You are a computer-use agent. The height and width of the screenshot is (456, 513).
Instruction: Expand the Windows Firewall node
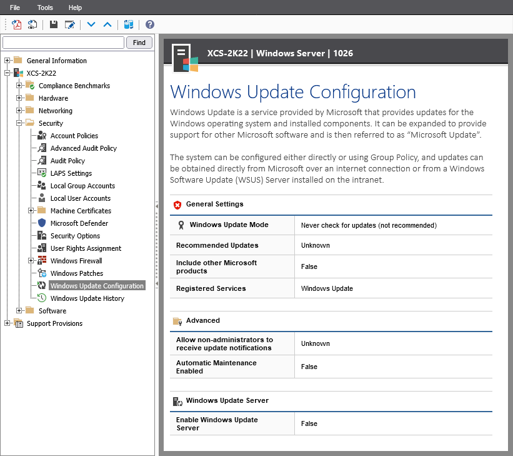point(31,261)
